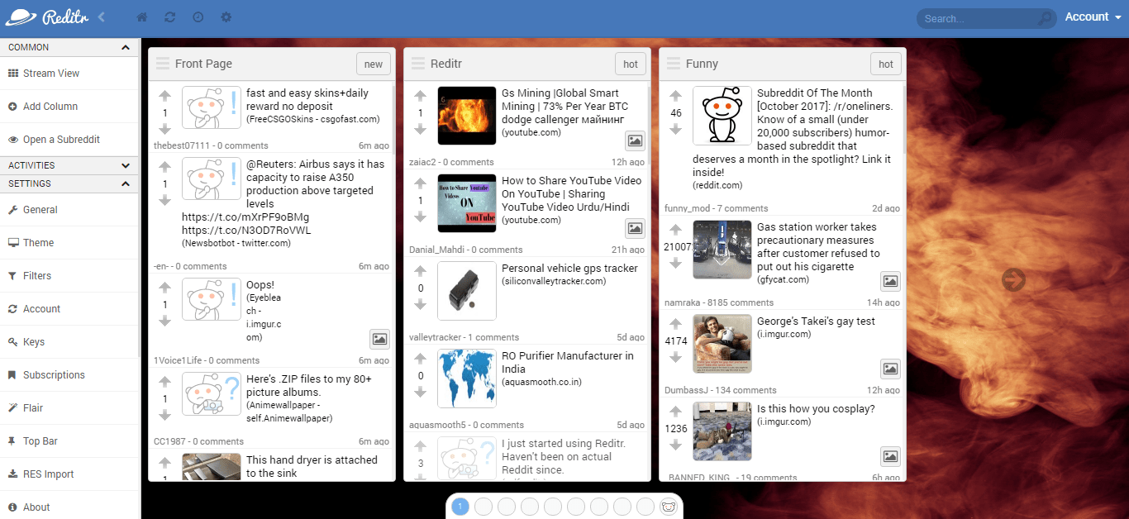Select page 1 in the bottom pagination
Viewport: 1129px width, 519px height.
pos(460,506)
